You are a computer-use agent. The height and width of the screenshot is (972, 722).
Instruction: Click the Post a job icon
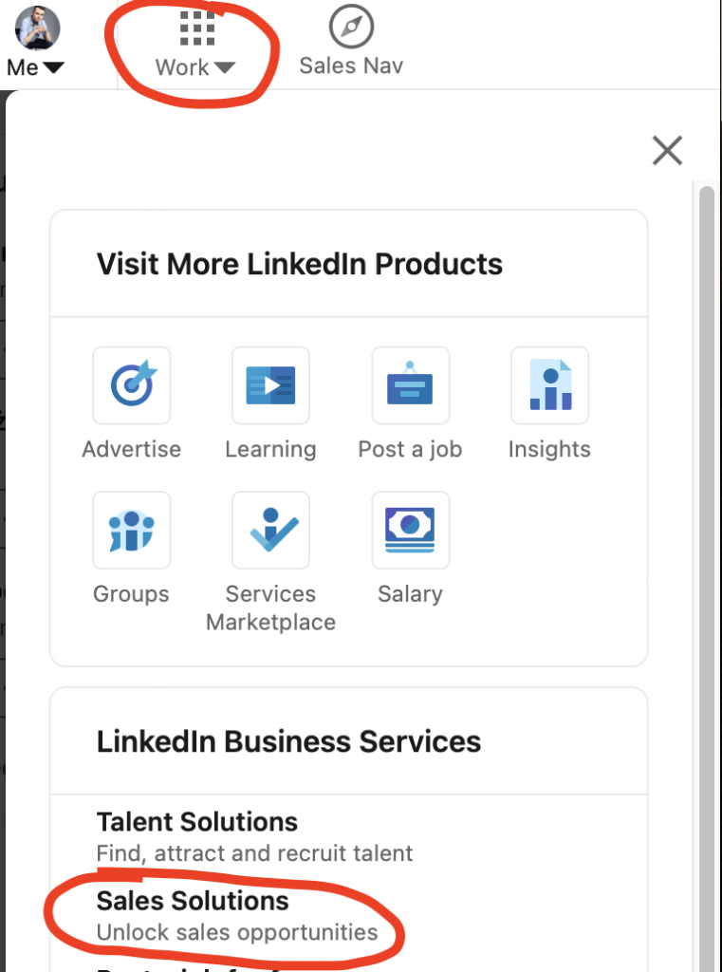(x=410, y=385)
